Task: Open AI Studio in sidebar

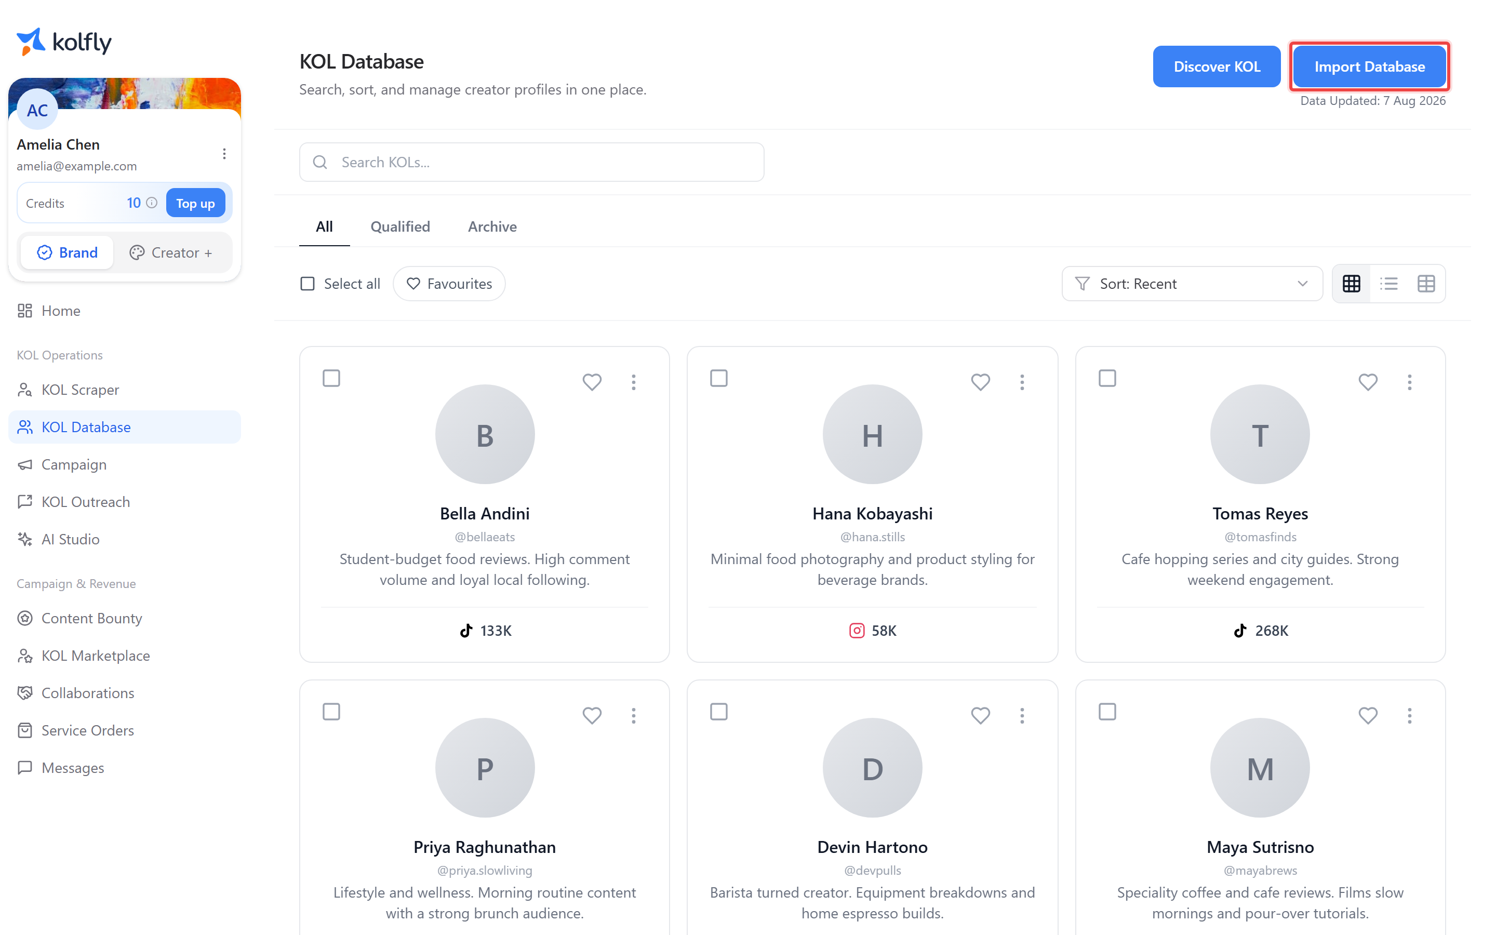Action: (x=124, y=539)
